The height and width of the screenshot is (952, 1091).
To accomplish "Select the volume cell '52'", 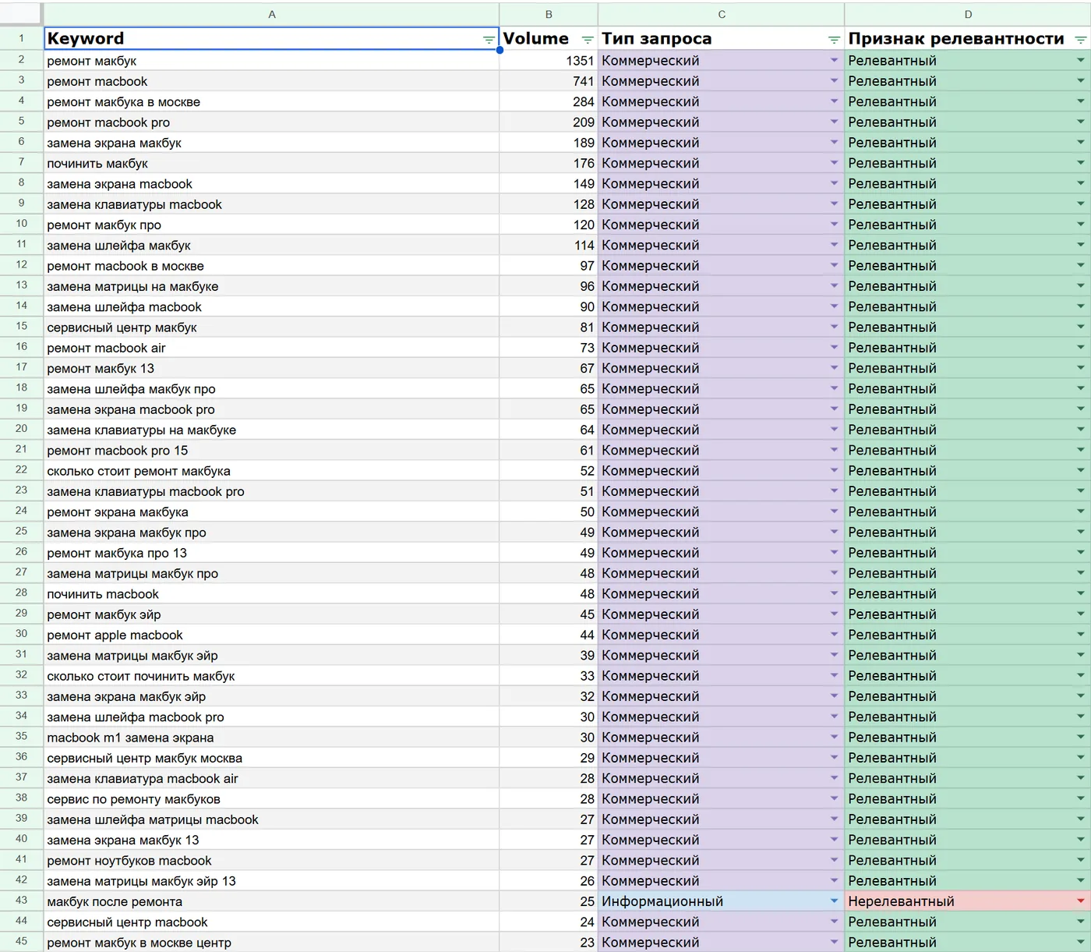I will [549, 471].
